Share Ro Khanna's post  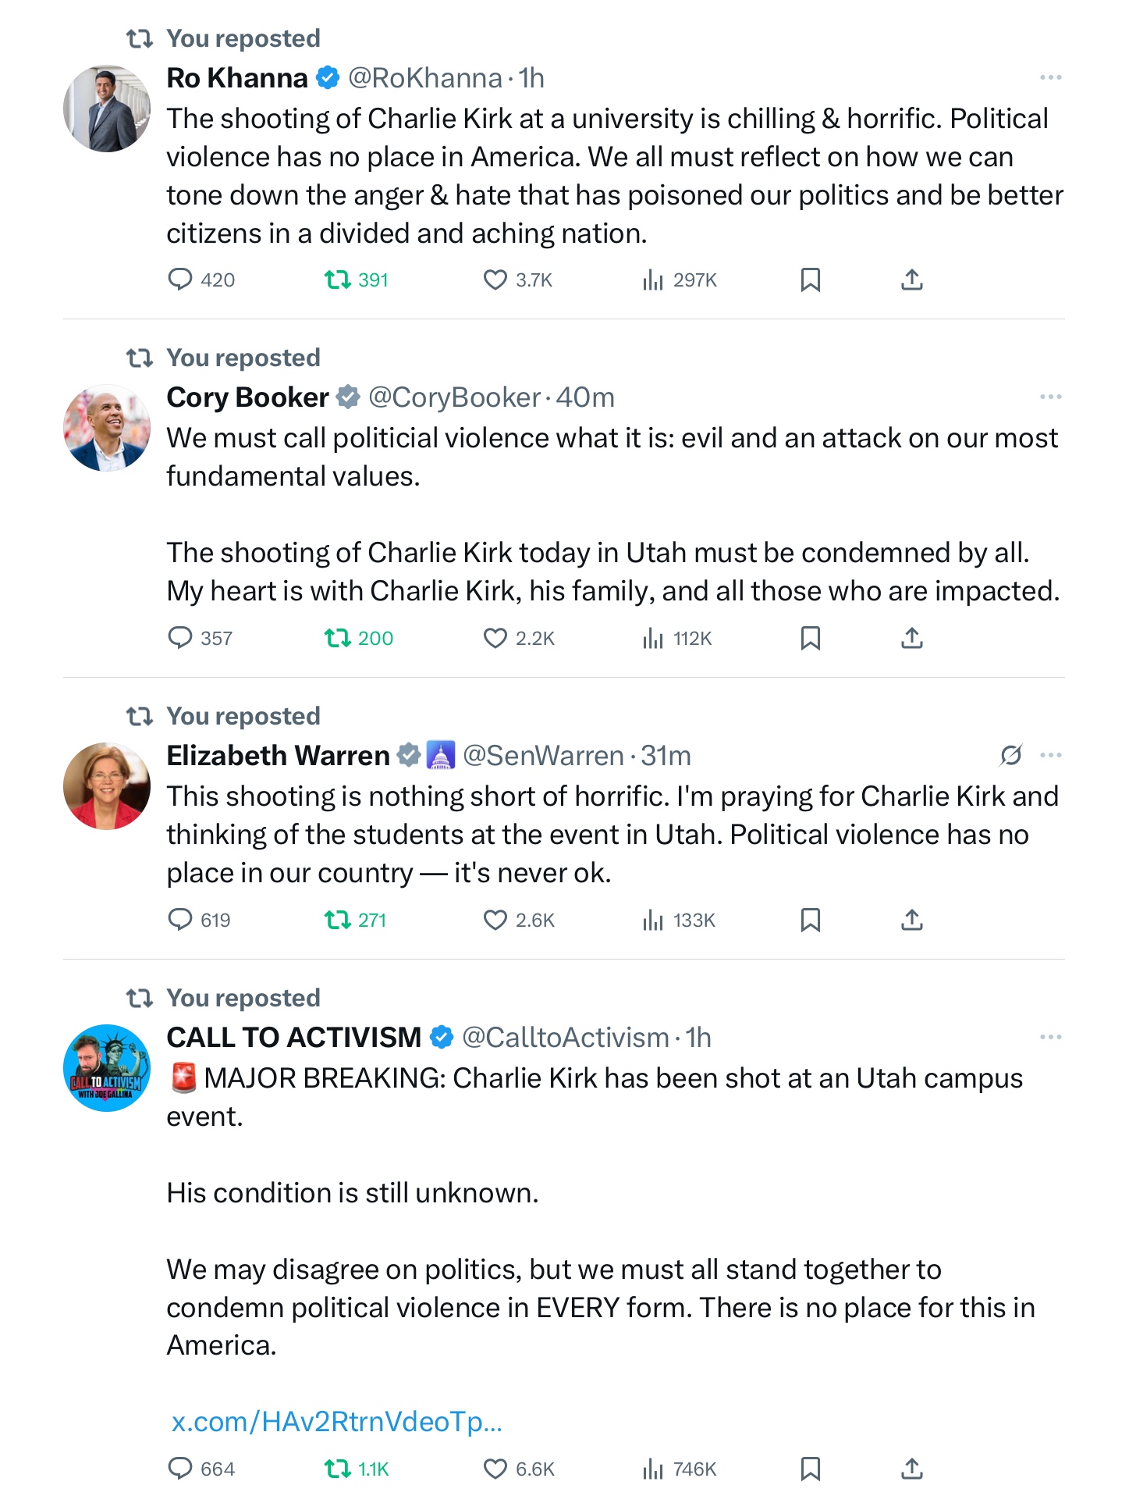coord(911,280)
